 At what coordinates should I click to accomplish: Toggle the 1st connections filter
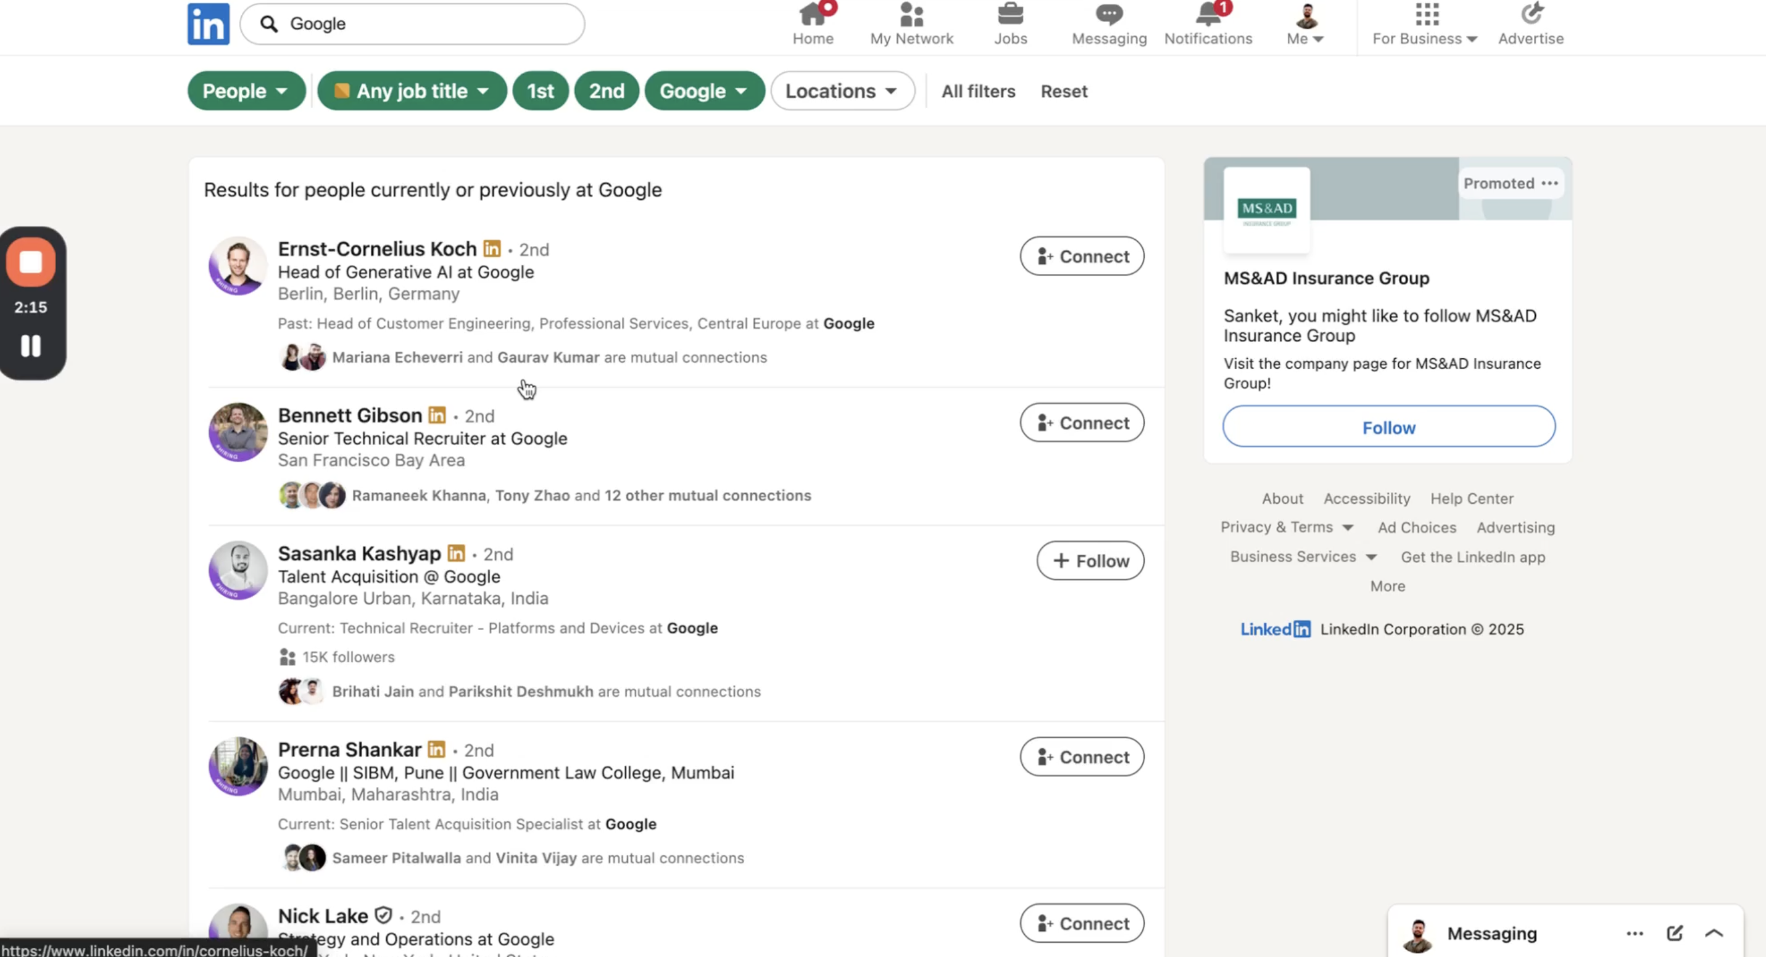540,91
